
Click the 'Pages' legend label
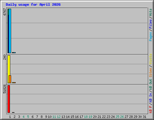[x=151, y=37]
